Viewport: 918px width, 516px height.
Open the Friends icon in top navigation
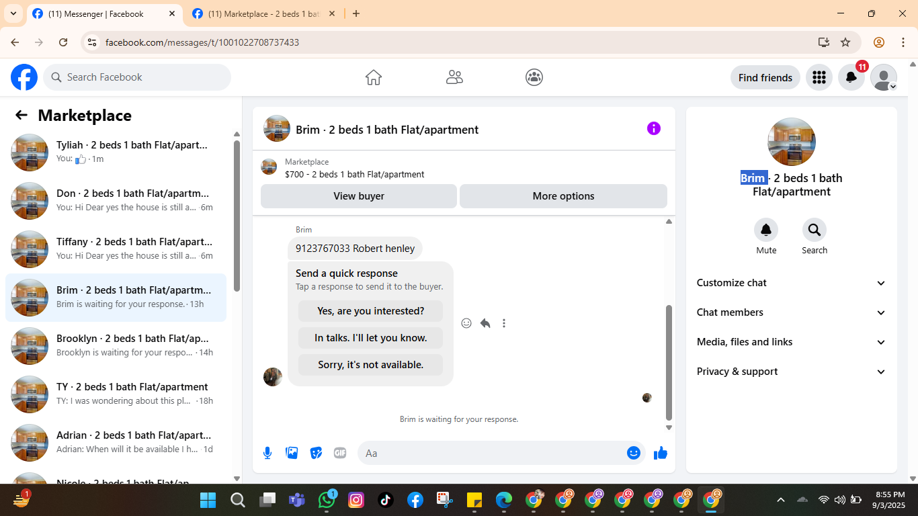coord(454,77)
